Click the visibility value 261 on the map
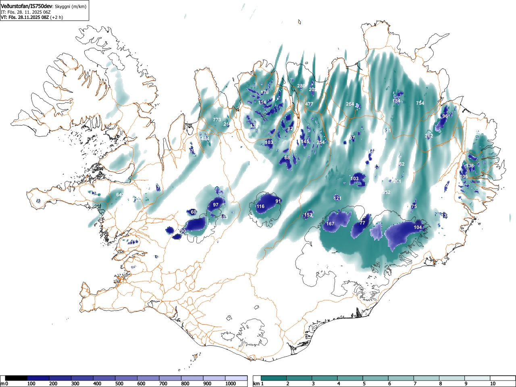Screen dimensions: 516x387 coord(397,181)
